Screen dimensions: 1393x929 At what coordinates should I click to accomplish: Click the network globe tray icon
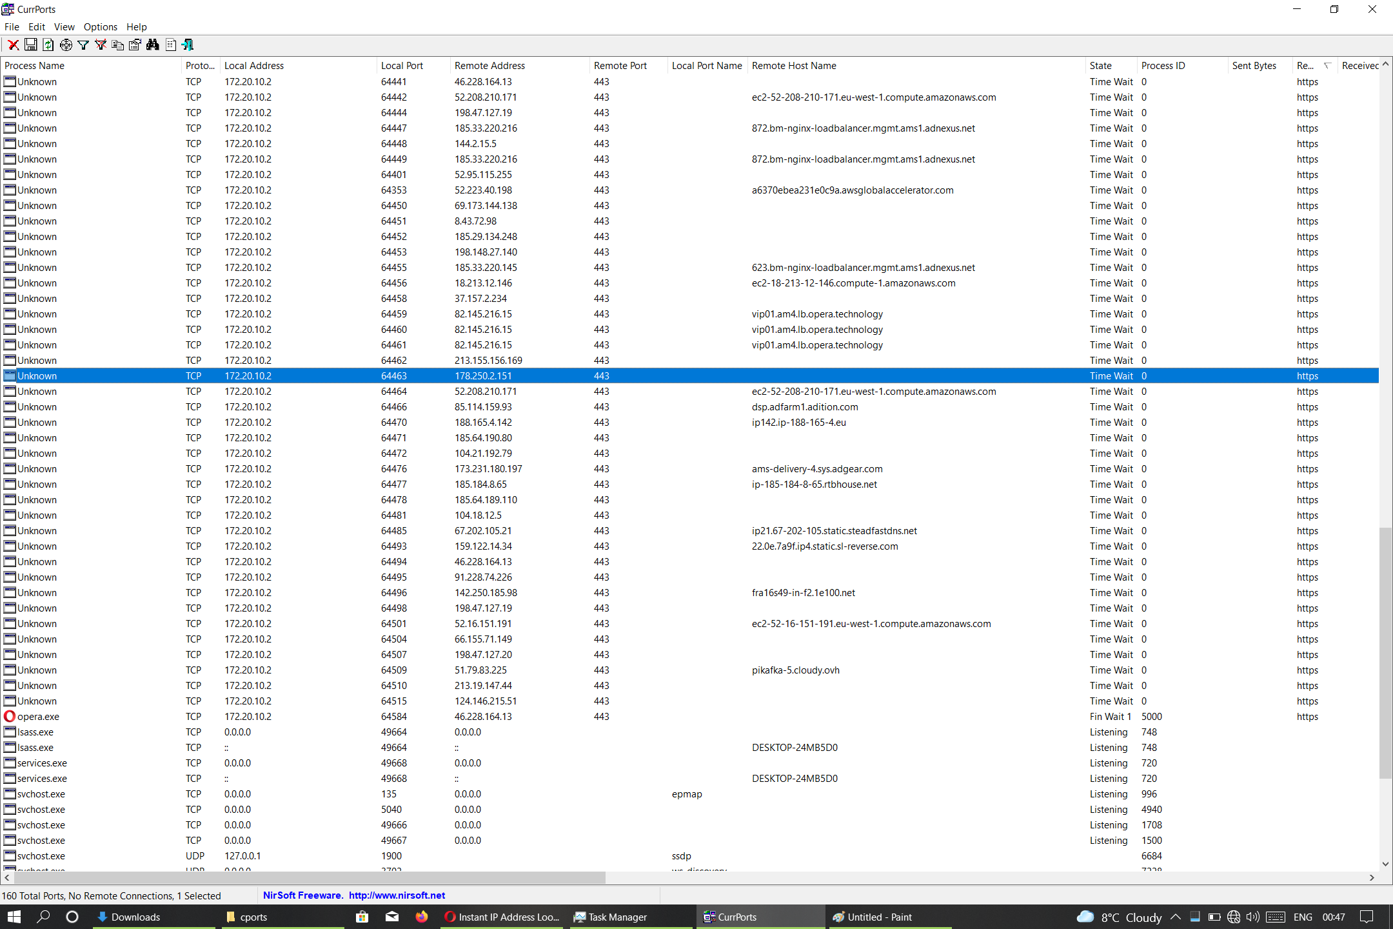click(1234, 917)
